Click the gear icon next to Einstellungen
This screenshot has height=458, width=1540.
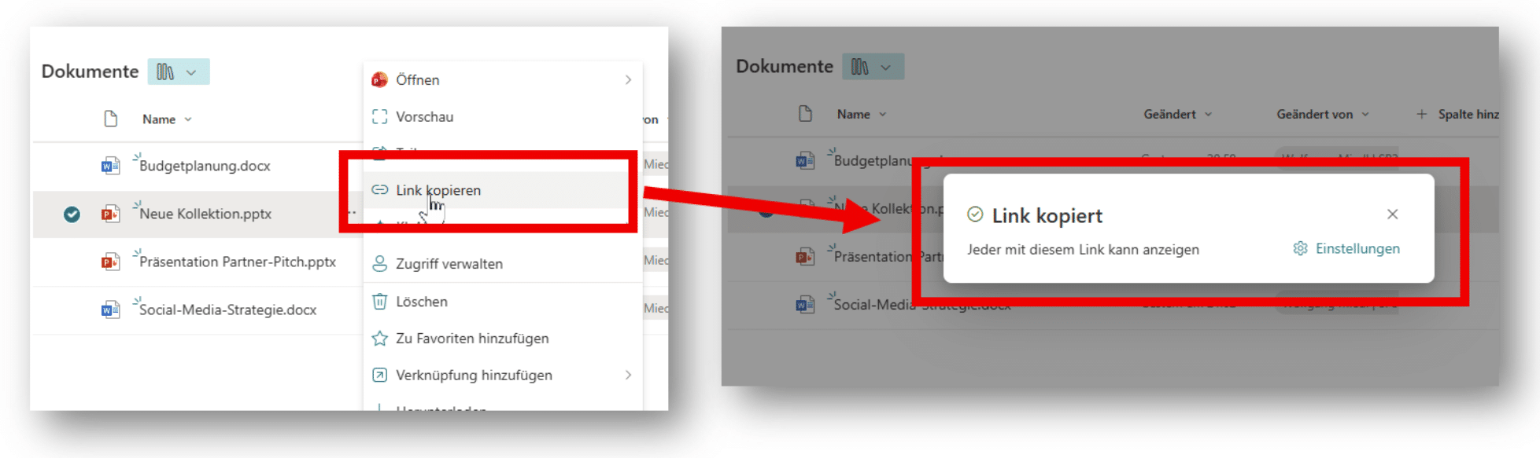pos(1300,249)
